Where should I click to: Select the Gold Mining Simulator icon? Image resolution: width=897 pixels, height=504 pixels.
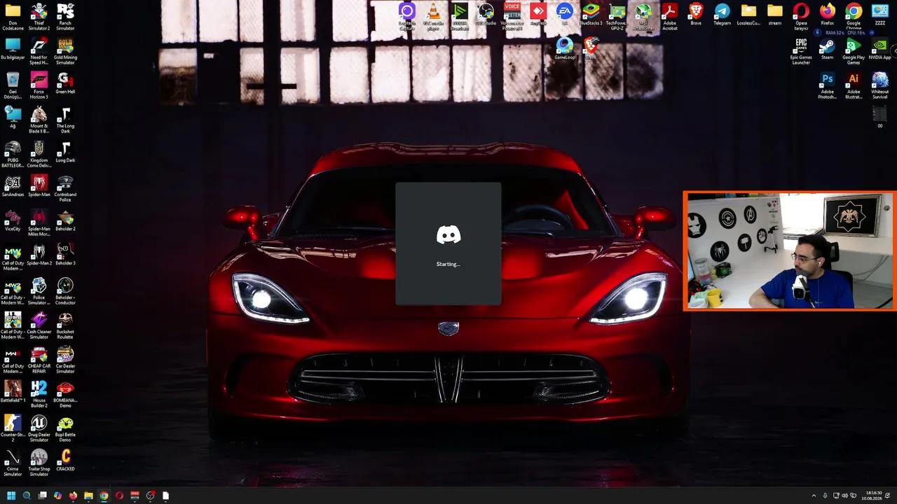(65, 51)
